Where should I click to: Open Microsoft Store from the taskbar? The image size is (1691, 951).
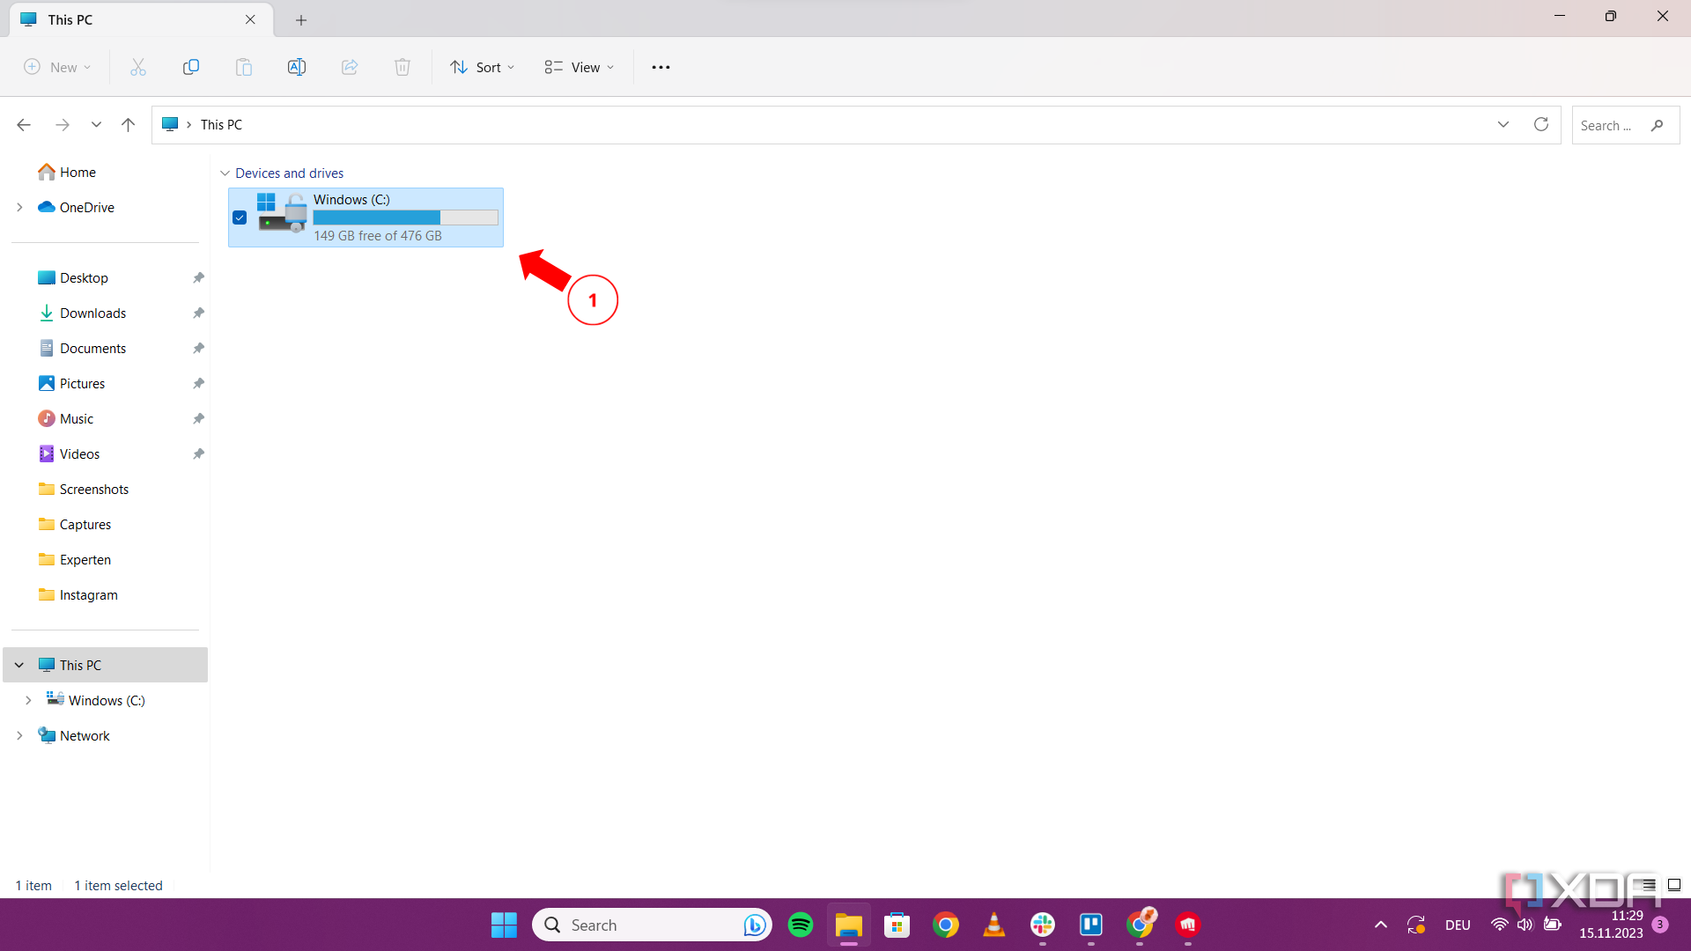897,925
